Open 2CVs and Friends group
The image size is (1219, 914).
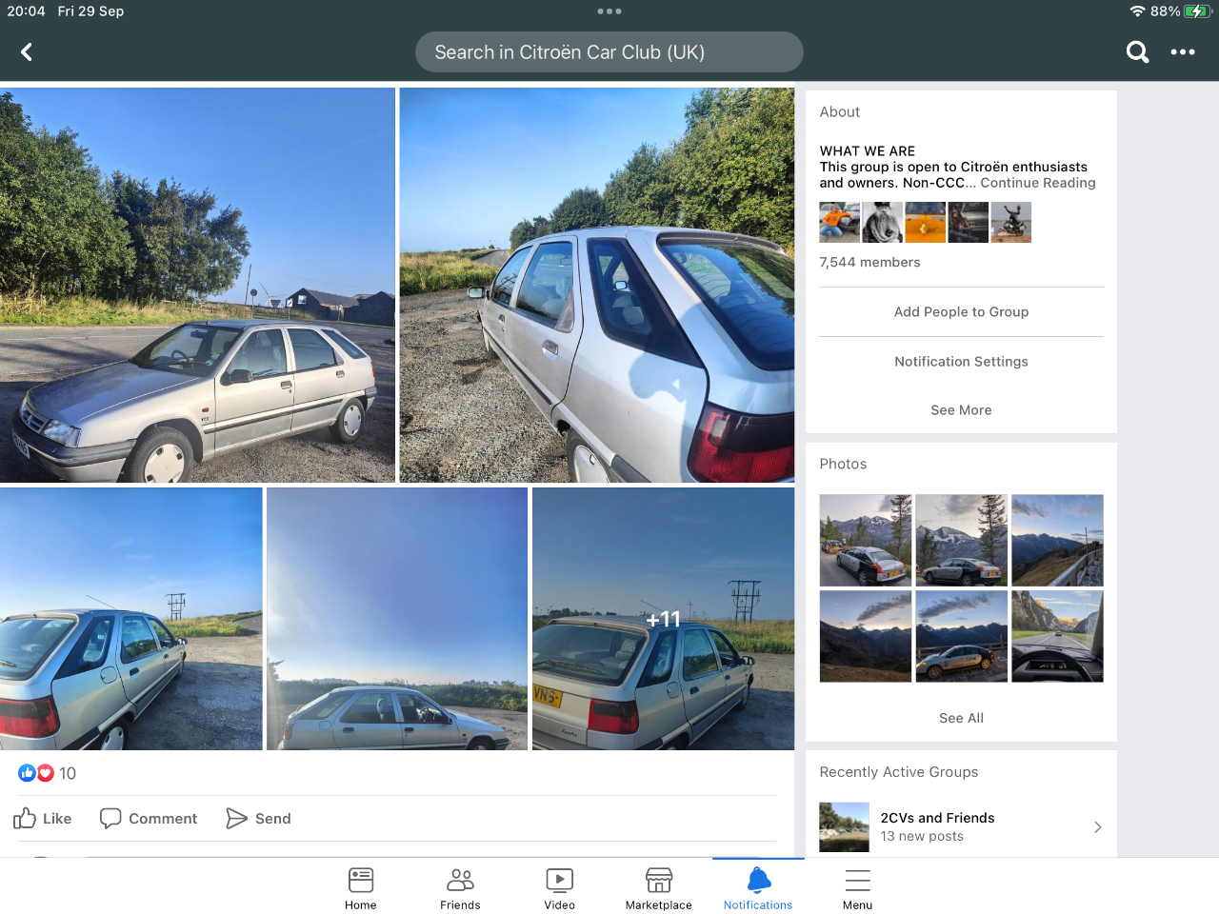[961, 826]
